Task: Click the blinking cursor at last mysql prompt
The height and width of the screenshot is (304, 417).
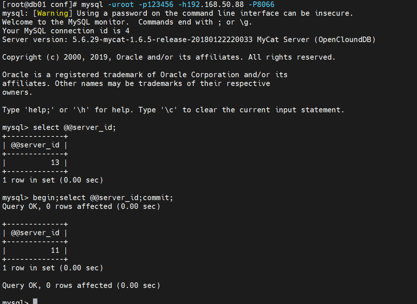Action: [35, 301]
